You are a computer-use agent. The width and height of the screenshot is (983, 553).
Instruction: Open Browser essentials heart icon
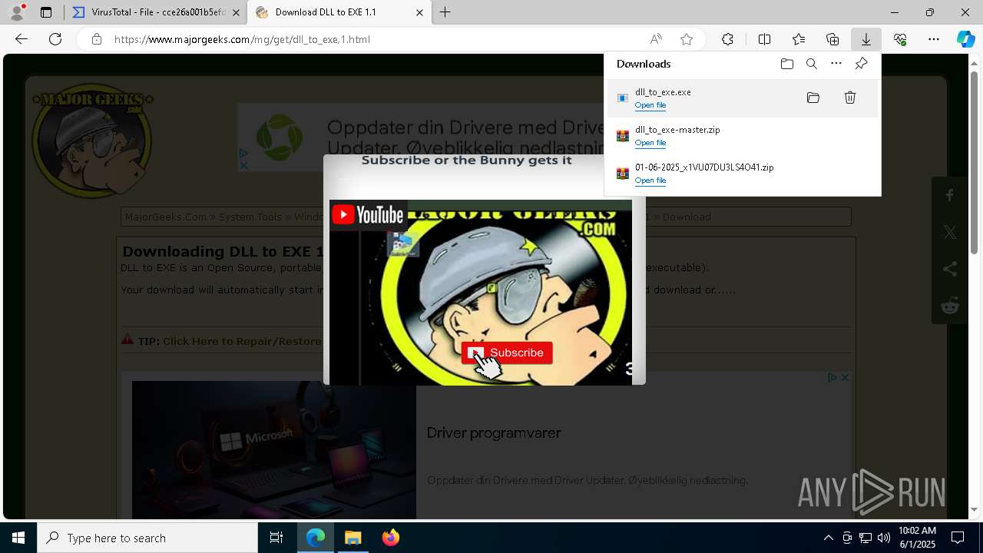(x=900, y=39)
